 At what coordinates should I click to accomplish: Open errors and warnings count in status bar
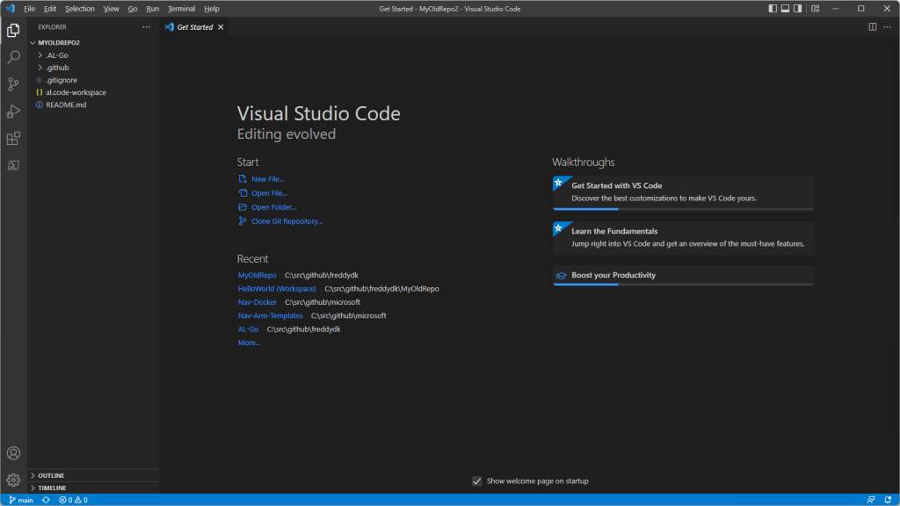point(73,500)
